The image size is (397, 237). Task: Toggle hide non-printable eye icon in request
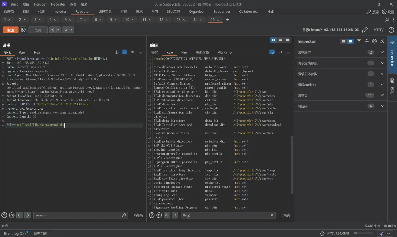click(117, 52)
